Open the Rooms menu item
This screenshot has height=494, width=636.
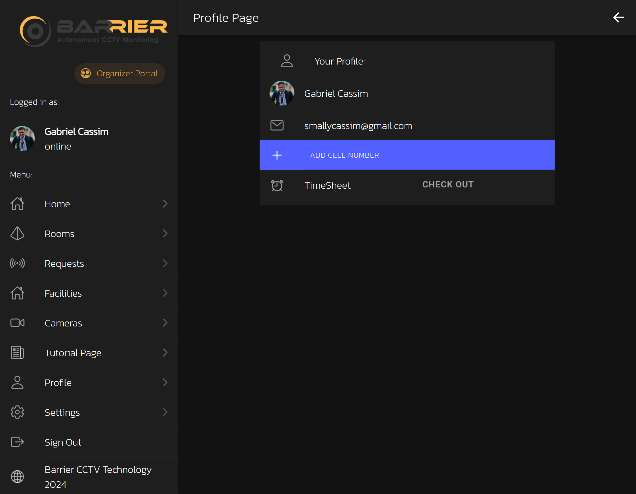pyautogui.click(x=60, y=234)
